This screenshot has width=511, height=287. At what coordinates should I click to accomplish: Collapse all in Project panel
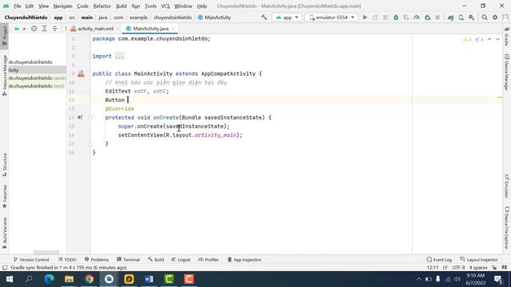click(x=55, y=29)
